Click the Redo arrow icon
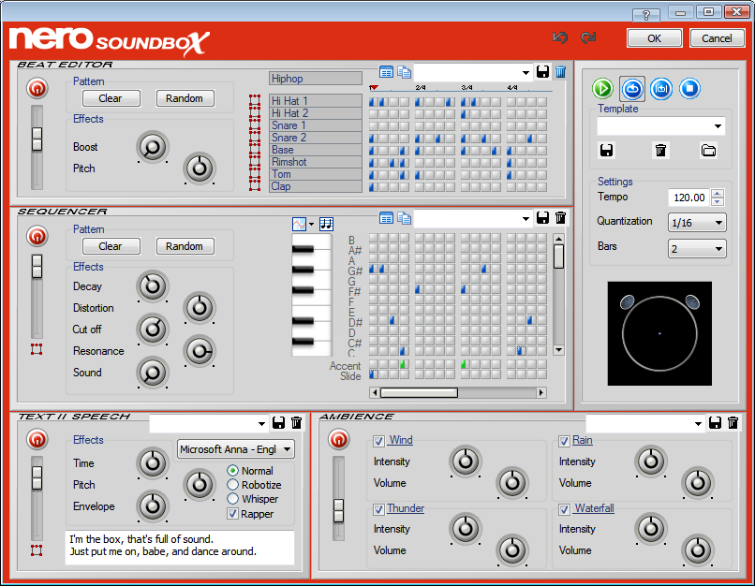The image size is (755, 586). [x=588, y=37]
